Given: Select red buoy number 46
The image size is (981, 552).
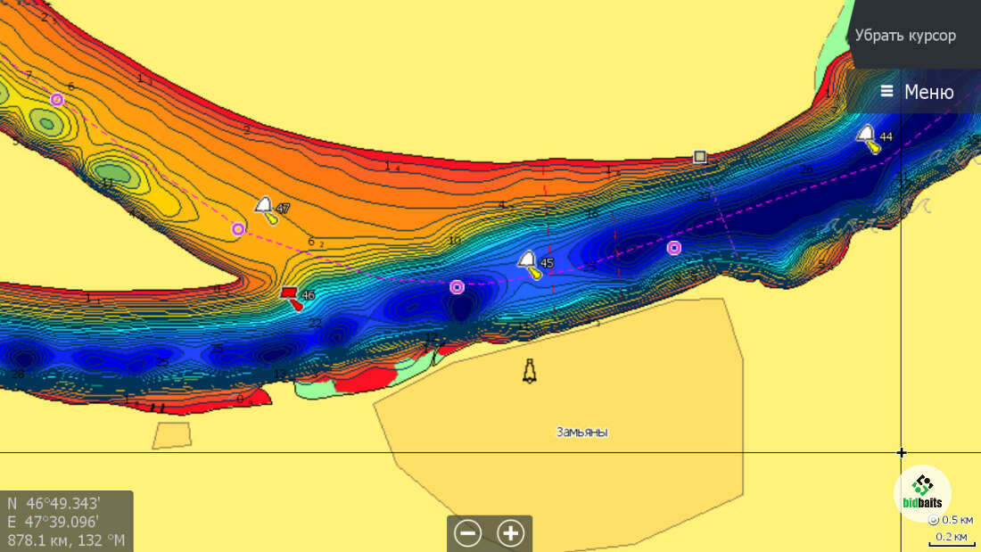Looking at the screenshot, I should [291, 296].
